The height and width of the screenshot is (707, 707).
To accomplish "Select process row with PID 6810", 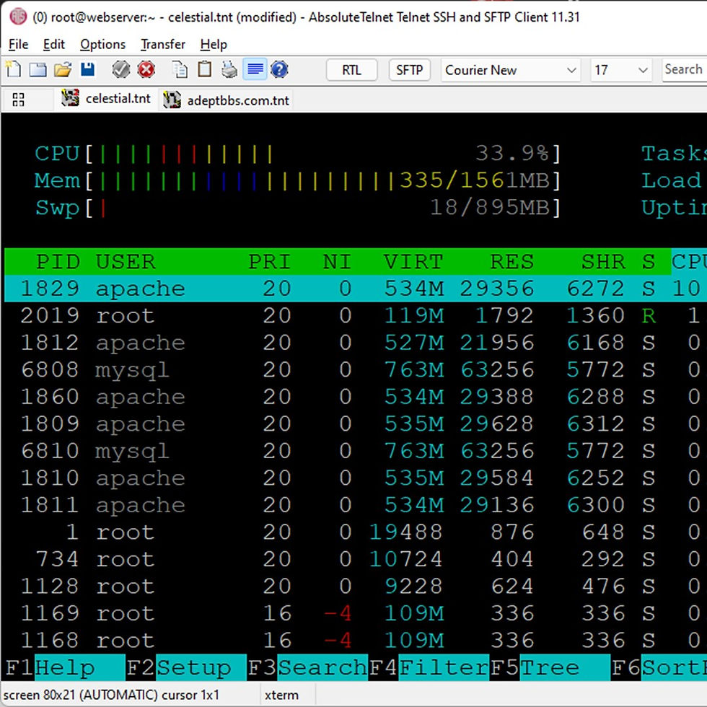I will 356,451.
